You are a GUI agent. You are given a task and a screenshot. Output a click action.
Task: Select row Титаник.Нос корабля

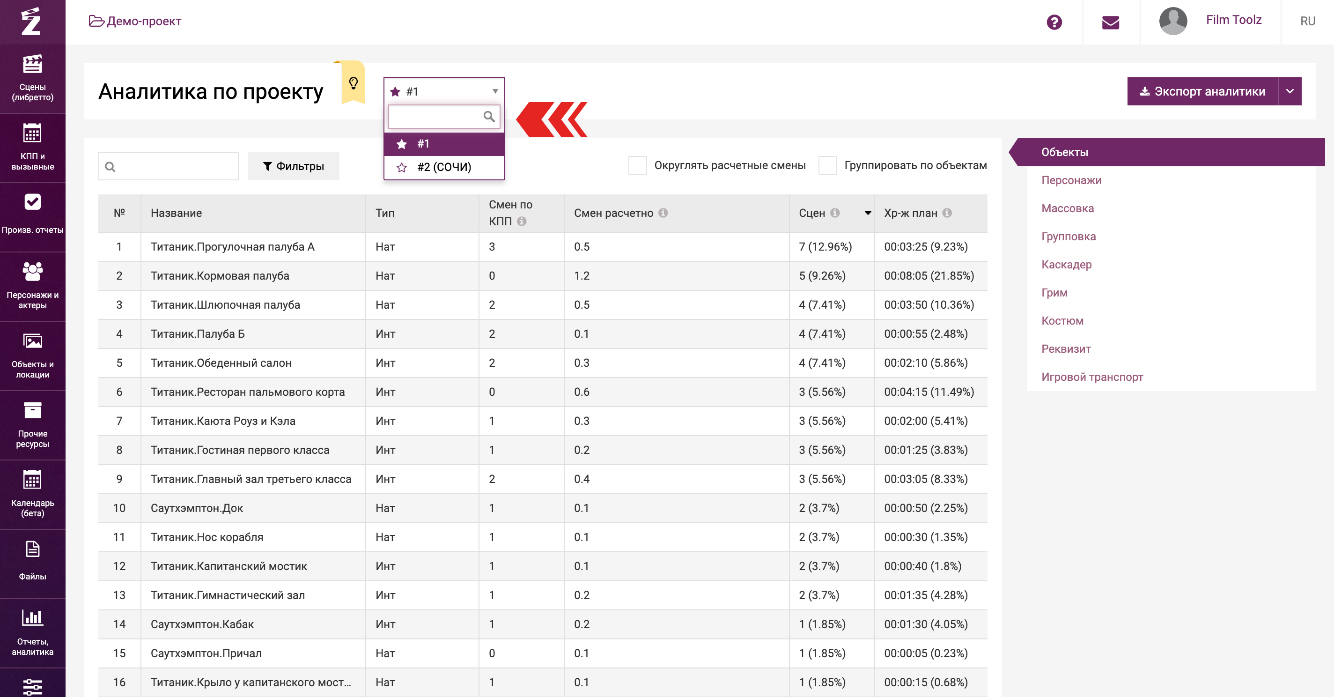coord(543,537)
